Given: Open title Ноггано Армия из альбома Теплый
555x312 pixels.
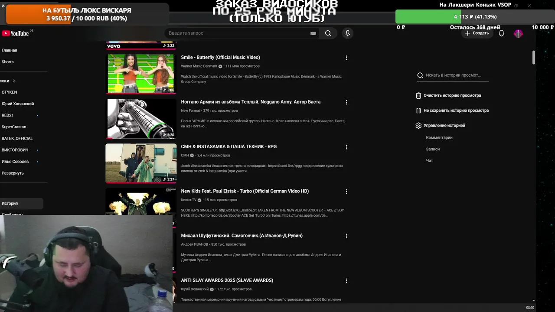Looking at the screenshot, I should [x=251, y=102].
